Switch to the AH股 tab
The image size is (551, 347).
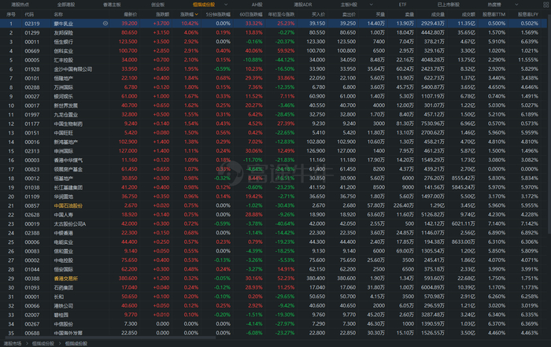[257, 5]
